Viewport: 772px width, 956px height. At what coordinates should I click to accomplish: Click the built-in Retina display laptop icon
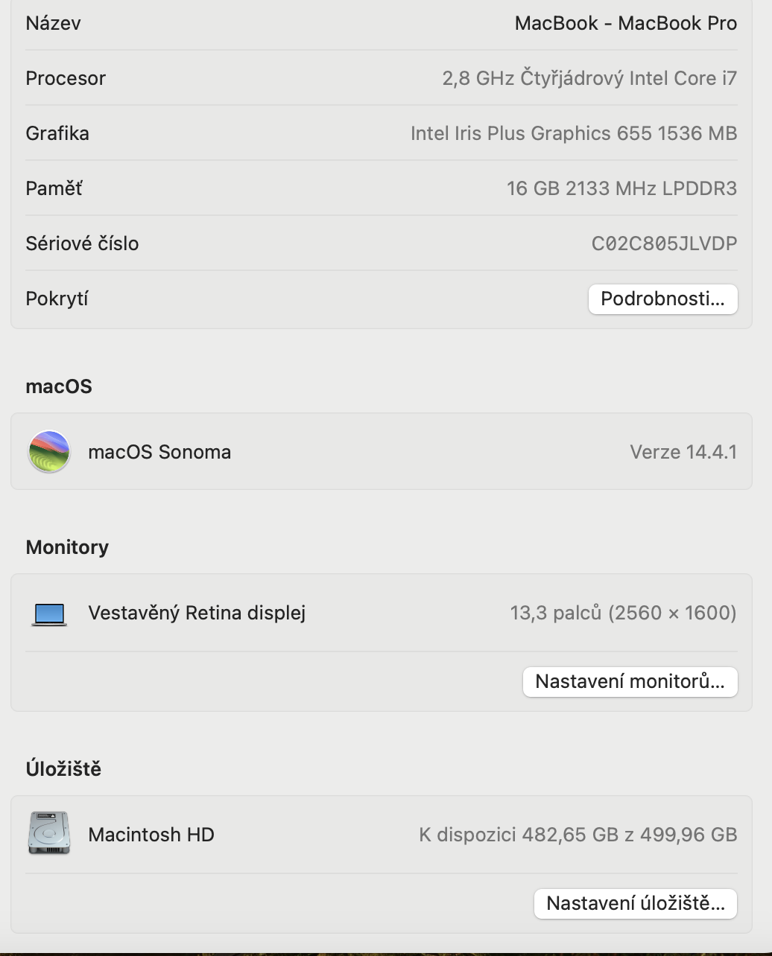coord(49,614)
